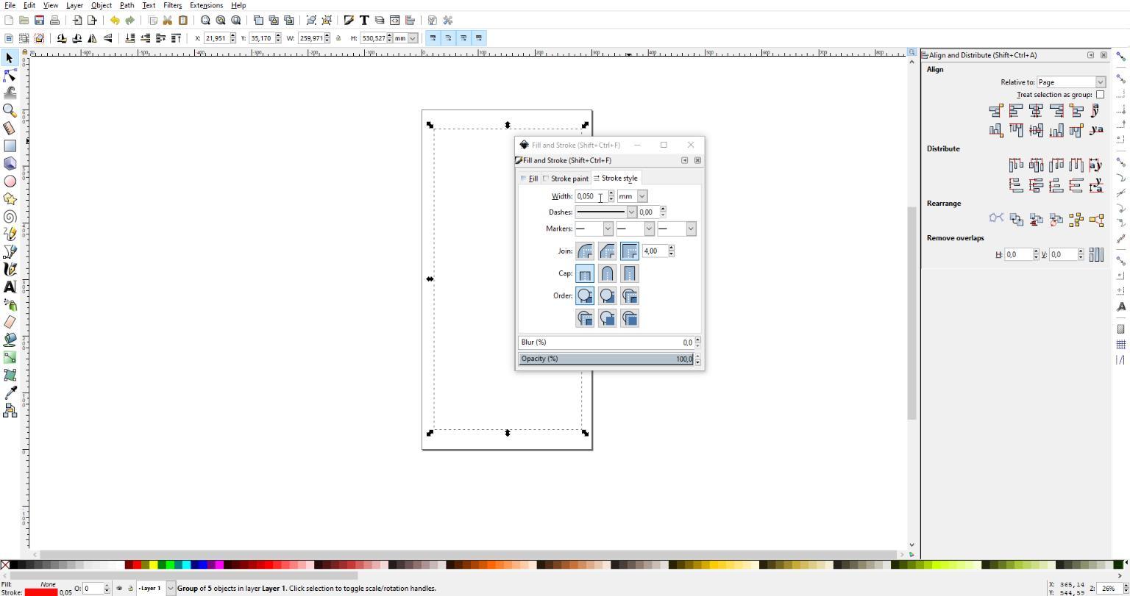Viewport: 1130px width, 596px height.
Task: Click the stroke Width input field
Action: click(591, 196)
